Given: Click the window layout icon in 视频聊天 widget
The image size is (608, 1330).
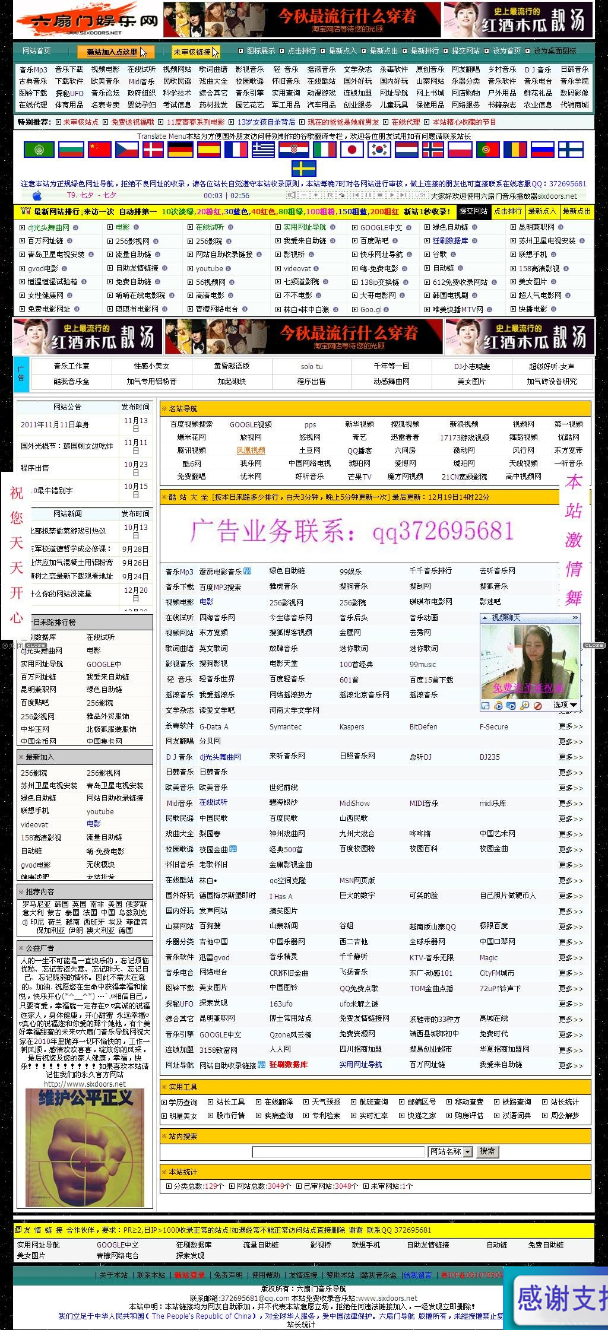Looking at the screenshot, I should 485,706.
